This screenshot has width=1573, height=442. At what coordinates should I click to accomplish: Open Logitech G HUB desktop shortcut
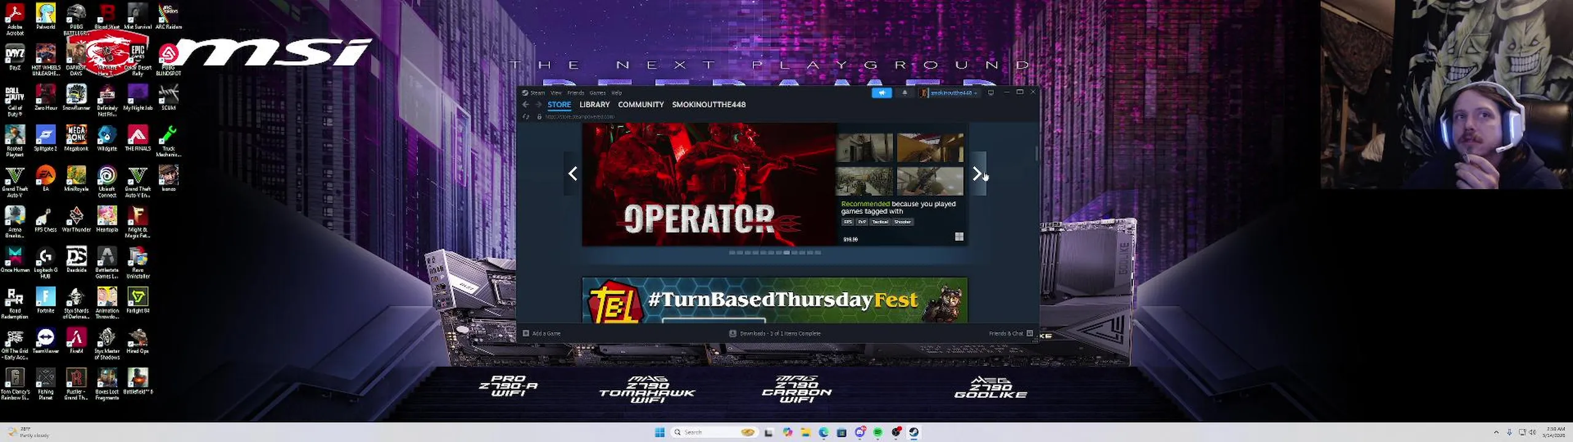pos(45,263)
